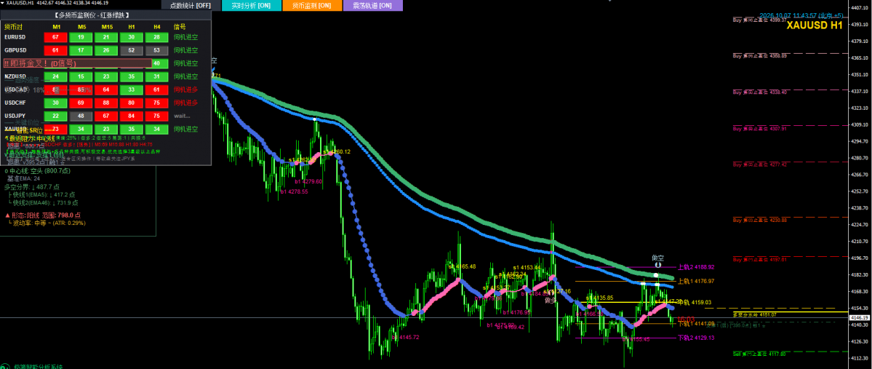This screenshot has width=872, height=369.
Task: Click the H4 column header
Action: (157, 26)
